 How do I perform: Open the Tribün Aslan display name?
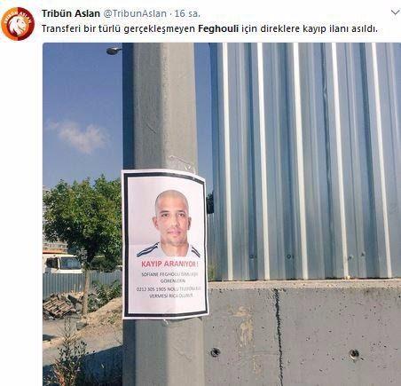[x=71, y=13]
